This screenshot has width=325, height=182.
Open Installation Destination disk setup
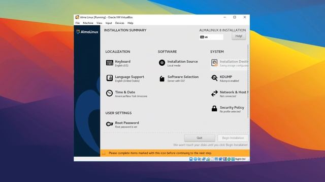[229, 63]
